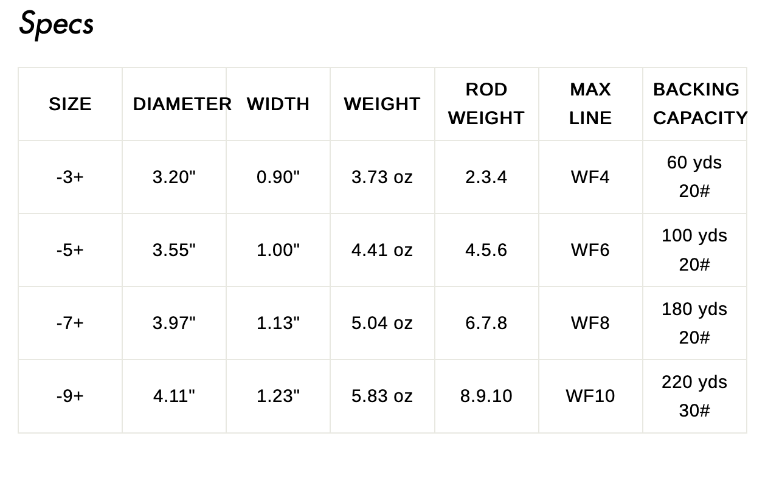Select the 100 yds 20# backing cell
This screenshot has height=478, width=782.
[694, 250]
